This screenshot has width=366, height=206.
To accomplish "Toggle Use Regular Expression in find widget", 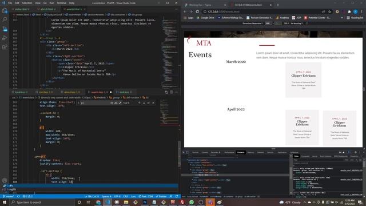I will click(120, 103).
